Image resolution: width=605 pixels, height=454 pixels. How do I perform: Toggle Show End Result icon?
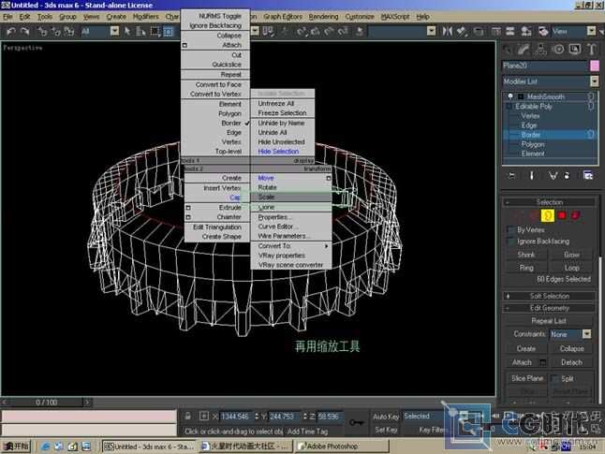point(532,176)
